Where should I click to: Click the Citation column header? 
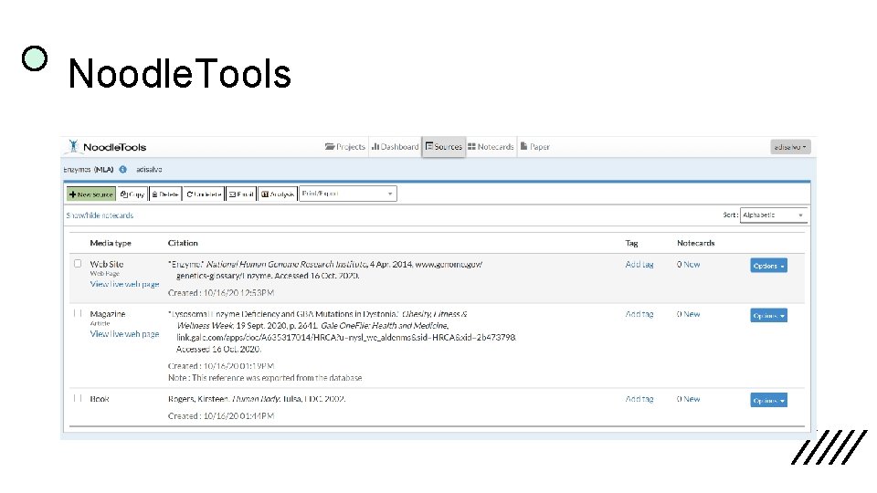[x=183, y=243]
